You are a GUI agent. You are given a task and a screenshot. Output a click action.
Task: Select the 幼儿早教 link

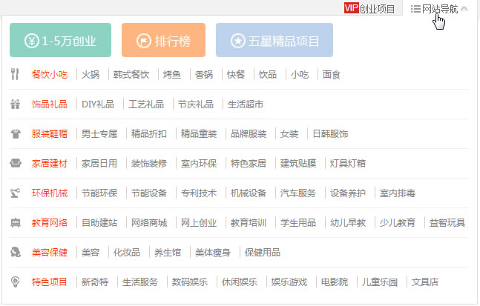(348, 222)
